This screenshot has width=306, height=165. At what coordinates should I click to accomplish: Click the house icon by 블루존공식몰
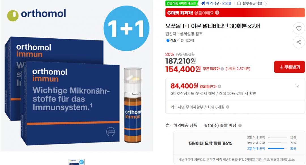pyautogui.click(x=239, y=3)
